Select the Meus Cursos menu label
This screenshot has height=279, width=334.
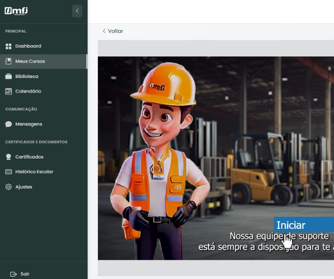[30, 61]
